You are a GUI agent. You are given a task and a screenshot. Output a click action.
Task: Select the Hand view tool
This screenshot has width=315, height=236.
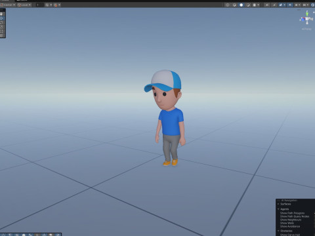click(x=1, y=14)
